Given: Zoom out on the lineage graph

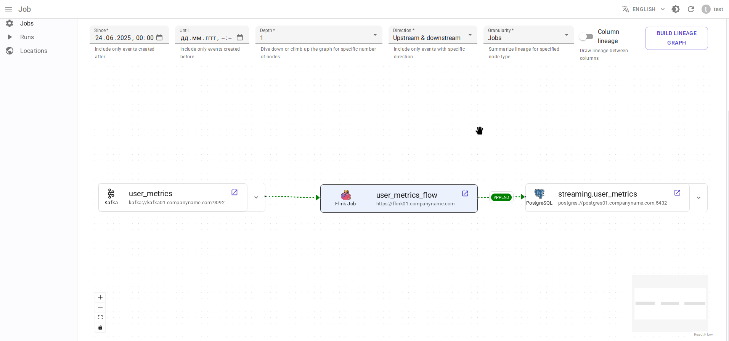Looking at the screenshot, I should pos(100,307).
